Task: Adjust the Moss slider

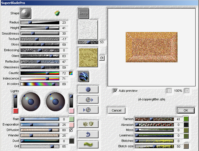Action: pos(154,130)
